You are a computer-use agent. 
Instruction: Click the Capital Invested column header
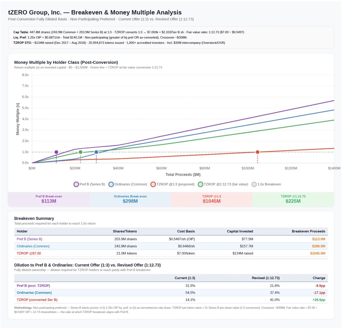tap(240, 231)
